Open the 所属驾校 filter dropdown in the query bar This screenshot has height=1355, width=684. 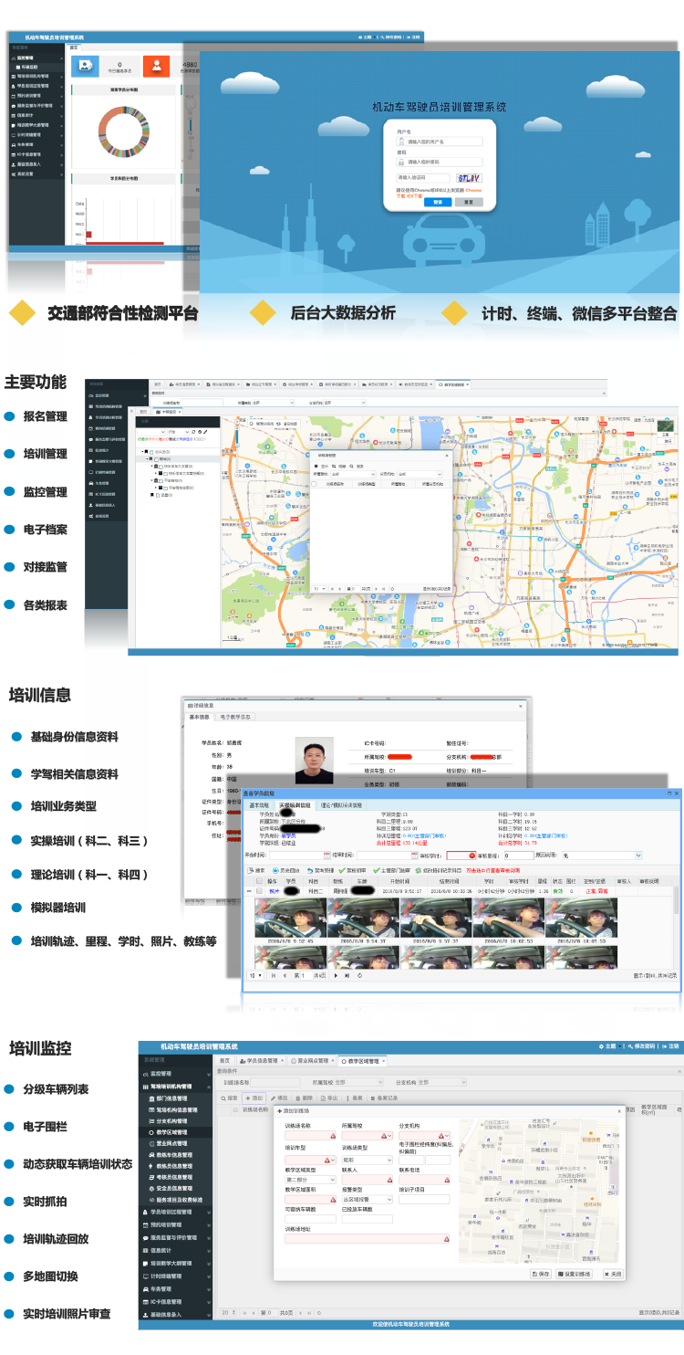click(360, 1081)
